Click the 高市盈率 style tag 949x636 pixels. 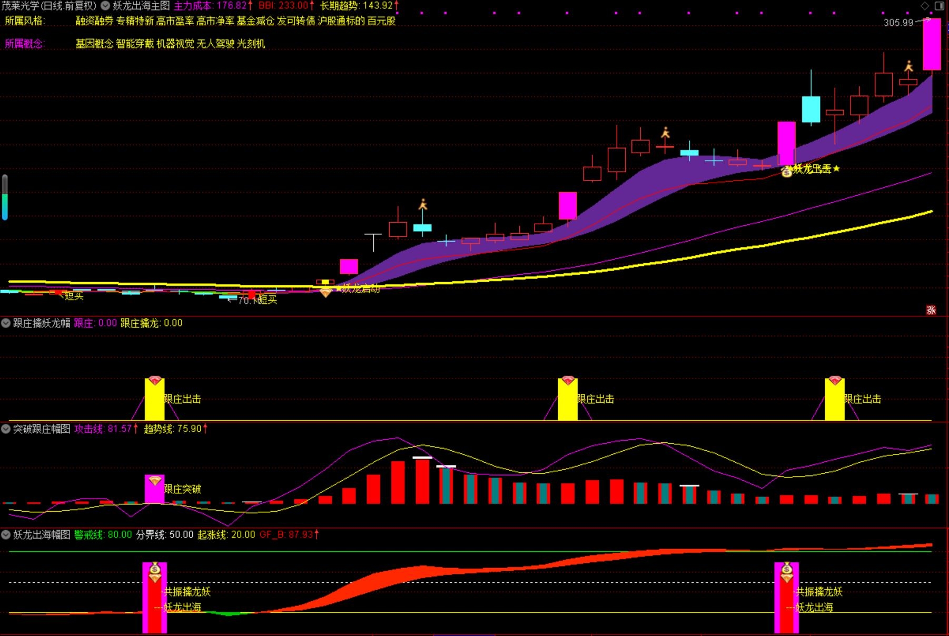click(175, 21)
